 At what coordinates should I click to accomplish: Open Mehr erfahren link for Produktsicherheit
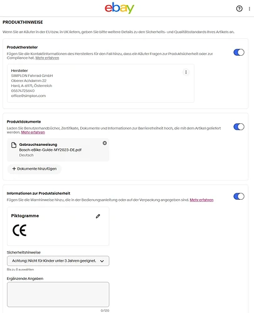pyautogui.click(x=201, y=200)
